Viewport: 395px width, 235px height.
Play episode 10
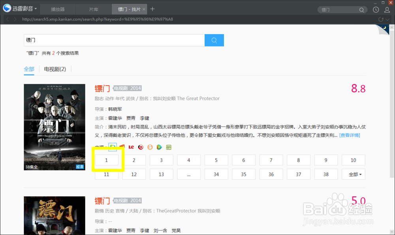(x=354, y=160)
